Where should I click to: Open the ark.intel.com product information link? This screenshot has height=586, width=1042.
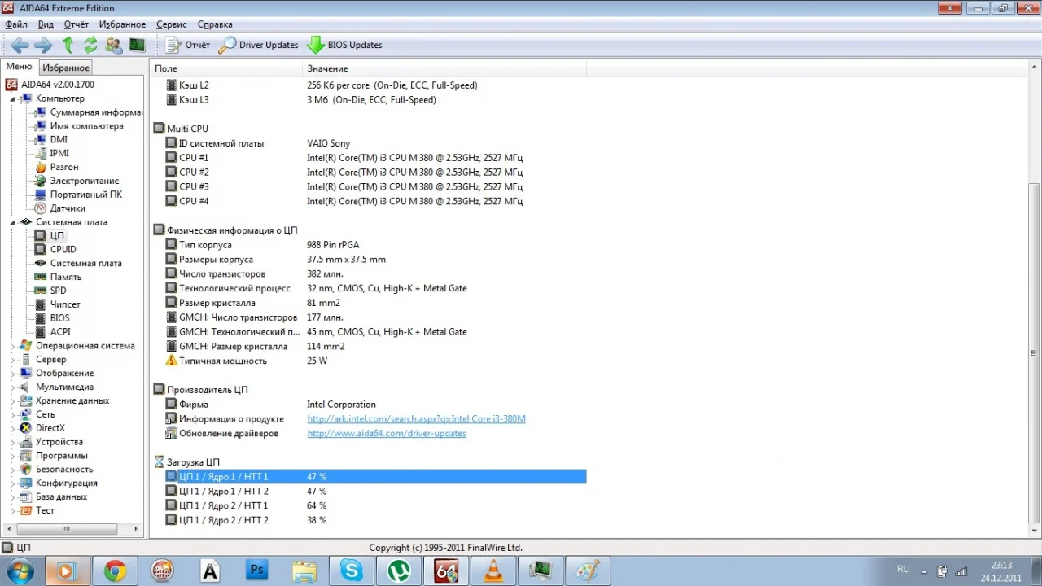pos(416,419)
